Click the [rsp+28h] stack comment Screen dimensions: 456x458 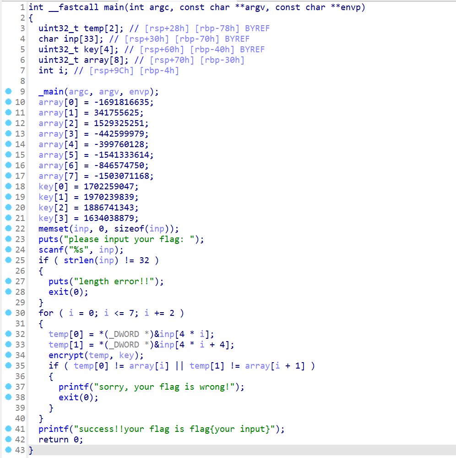tap(167, 28)
